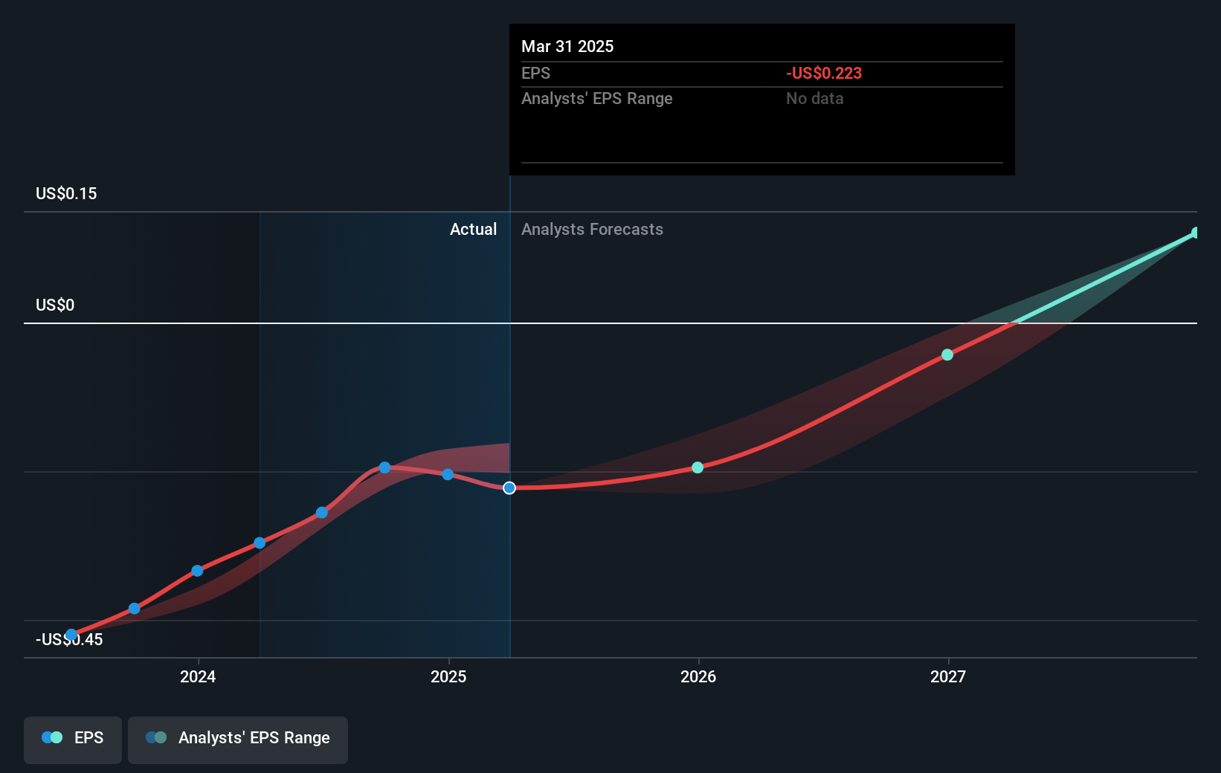
Task: Click the Analysts' EPS Range legend dot
Action: (x=155, y=737)
